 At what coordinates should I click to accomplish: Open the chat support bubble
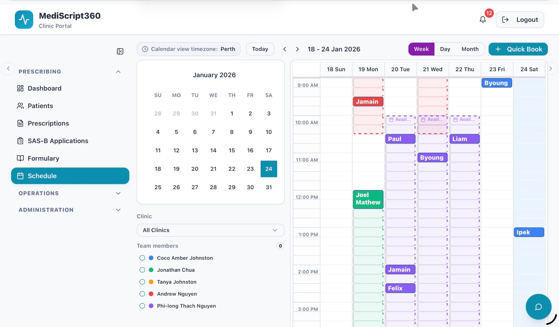point(538,307)
